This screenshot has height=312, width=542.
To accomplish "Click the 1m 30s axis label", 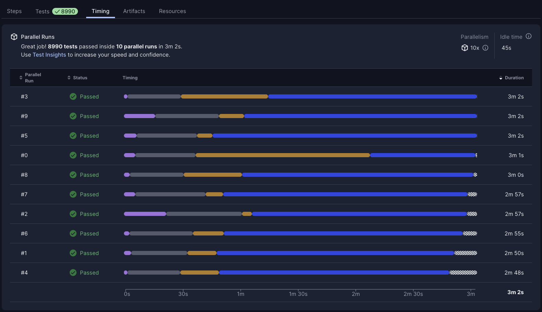I will [x=298, y=294].
